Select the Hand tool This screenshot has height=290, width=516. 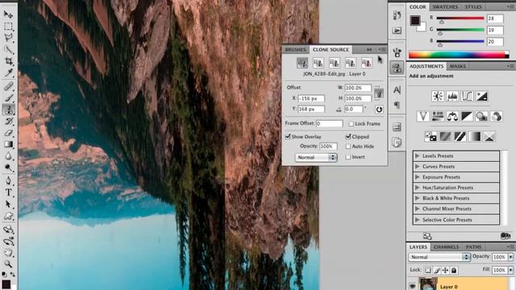point(8,252)
